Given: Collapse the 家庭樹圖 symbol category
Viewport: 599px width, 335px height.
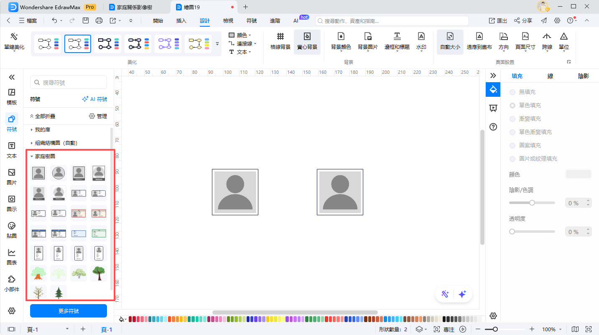Looking at the screenshot, I should (32, 156).
